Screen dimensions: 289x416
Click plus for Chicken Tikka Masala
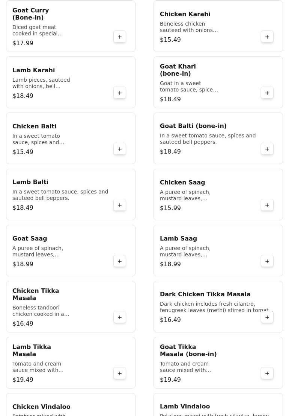120,317
